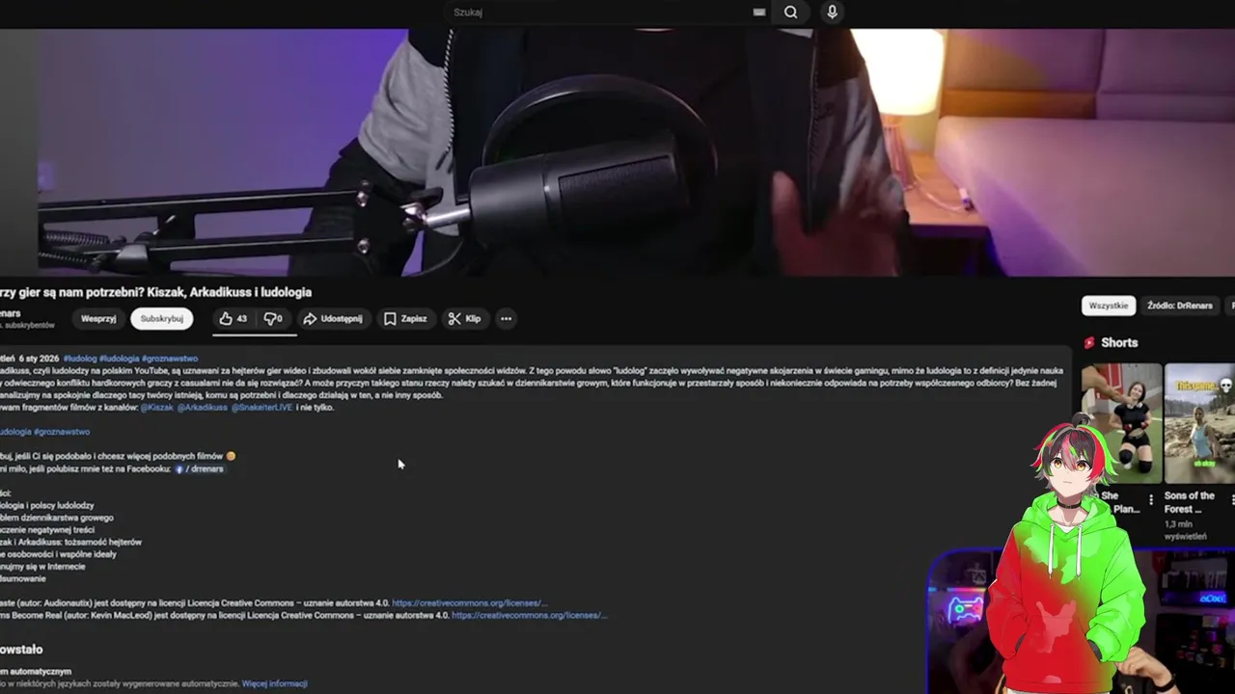Open the @Kiszak channel link

coord(157,408)
